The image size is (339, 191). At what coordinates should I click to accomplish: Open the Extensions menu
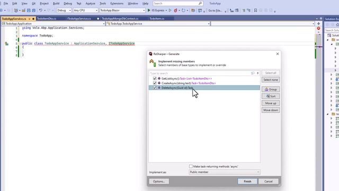point(117,4)
